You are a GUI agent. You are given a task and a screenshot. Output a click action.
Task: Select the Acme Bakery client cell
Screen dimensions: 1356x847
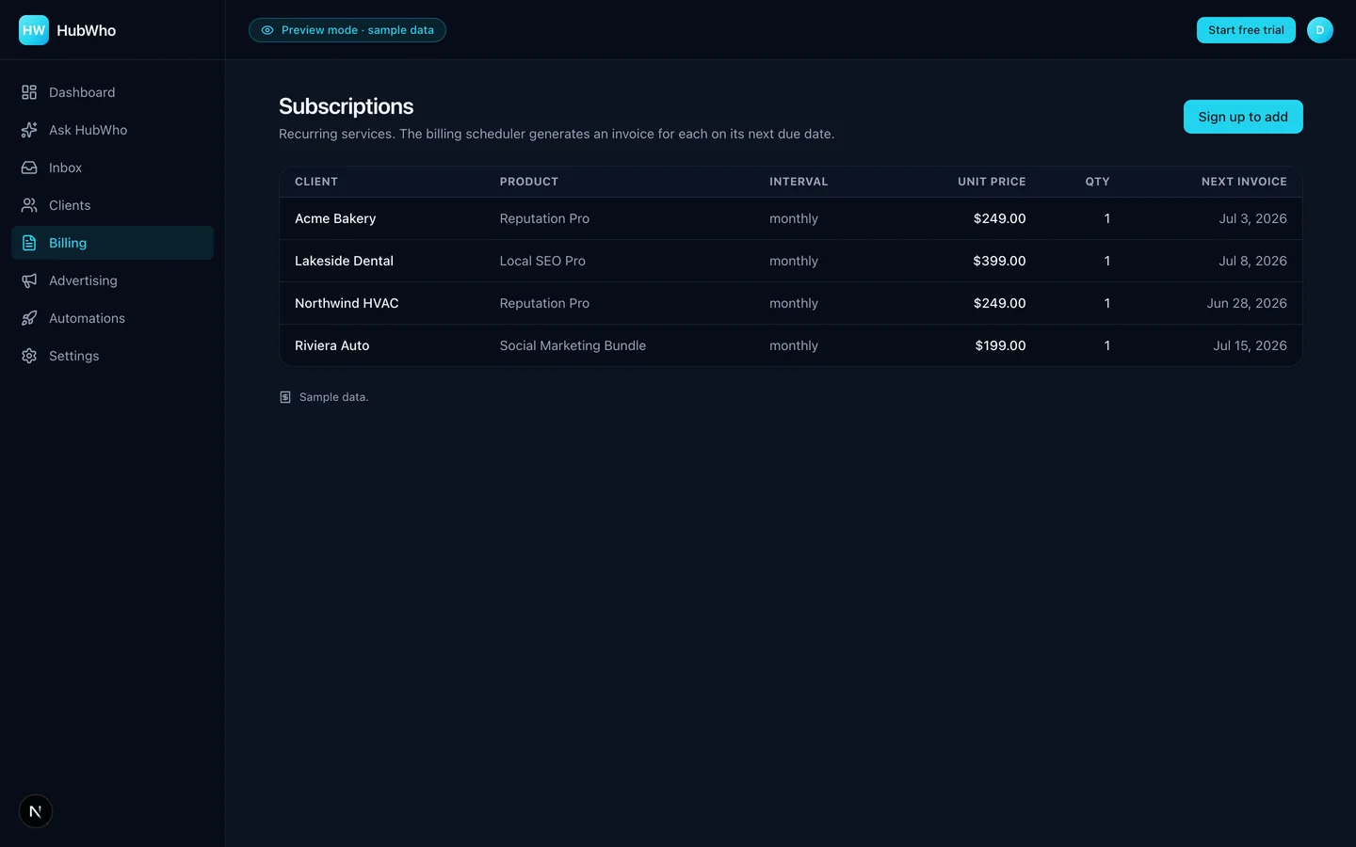pos(335,218)
